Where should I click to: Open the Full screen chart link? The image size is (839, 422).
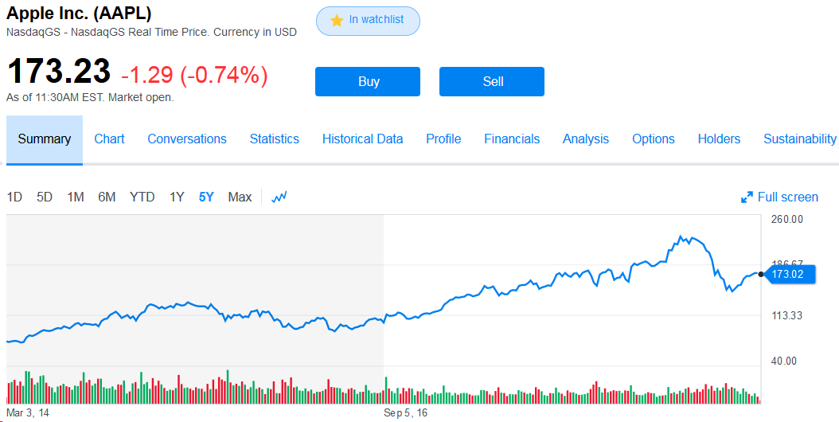tap(787, 197)
